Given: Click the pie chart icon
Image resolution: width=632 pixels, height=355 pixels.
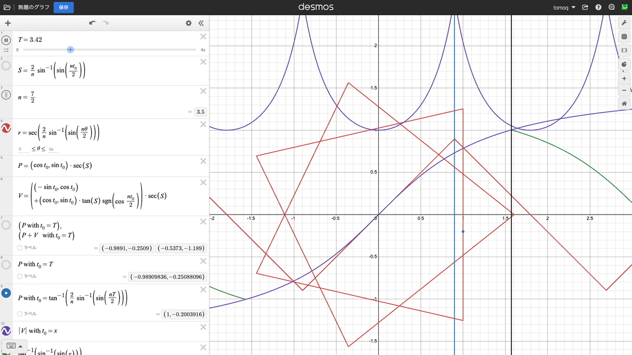Looking at the screenshot, I should click(624, 64).
